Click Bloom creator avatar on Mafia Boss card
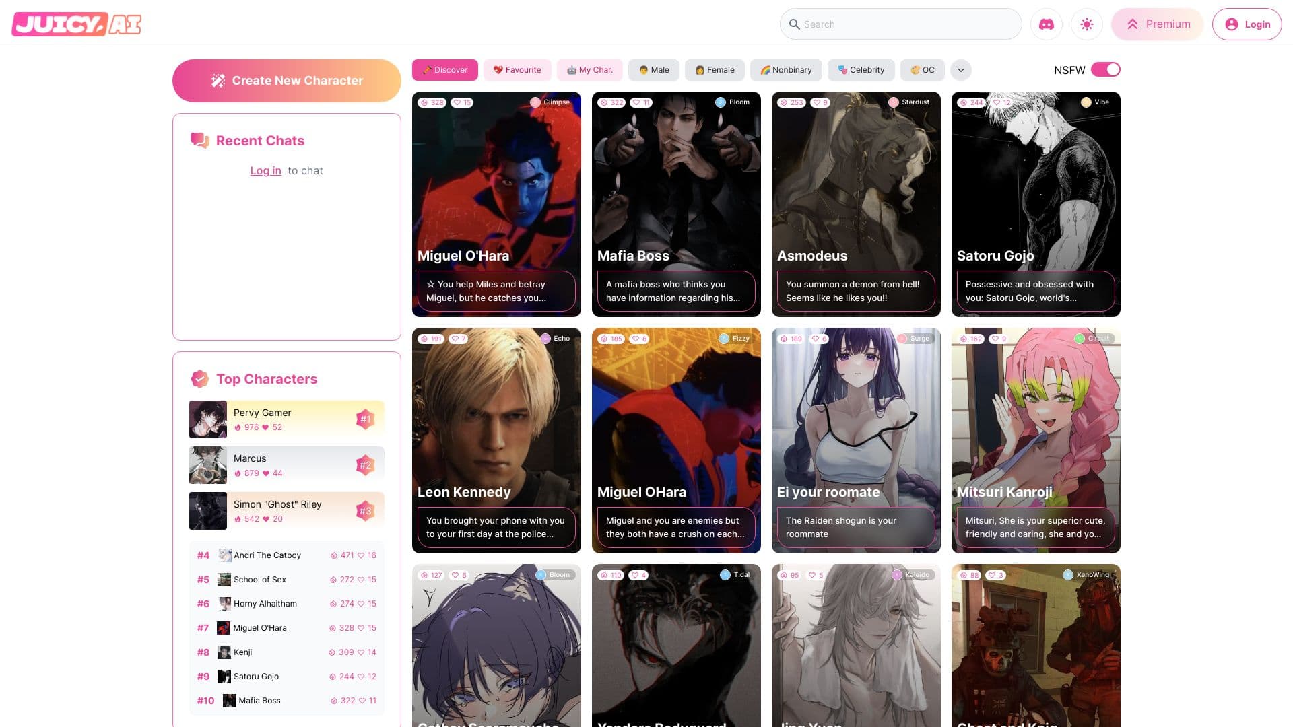 (721, 102)
